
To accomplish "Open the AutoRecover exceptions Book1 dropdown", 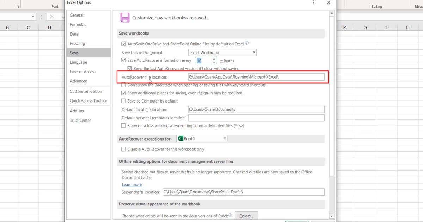I will [x=225, y=138].
